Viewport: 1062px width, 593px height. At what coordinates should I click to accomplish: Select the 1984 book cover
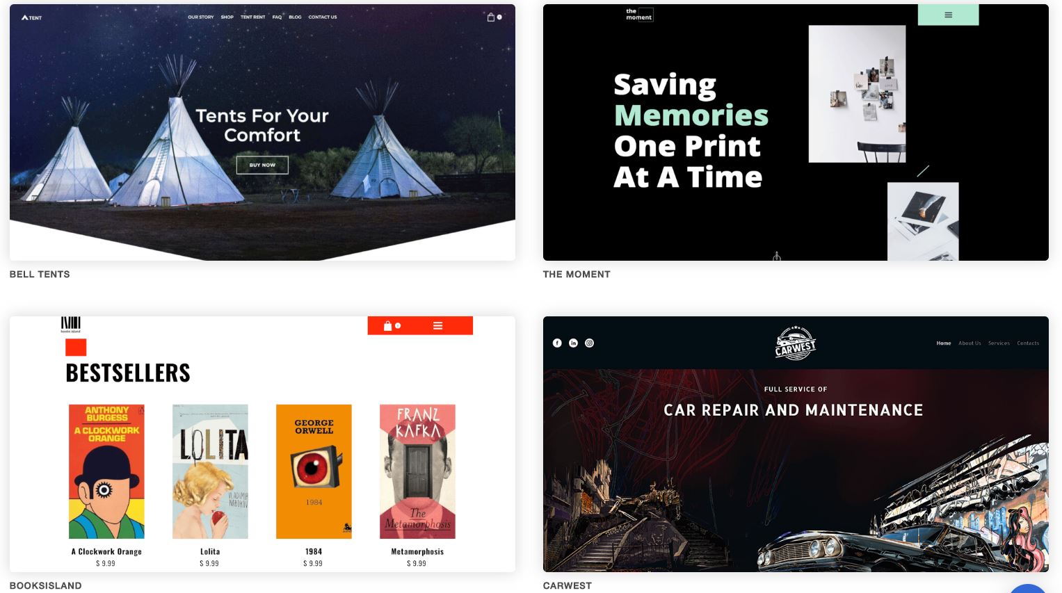(314, 471)
